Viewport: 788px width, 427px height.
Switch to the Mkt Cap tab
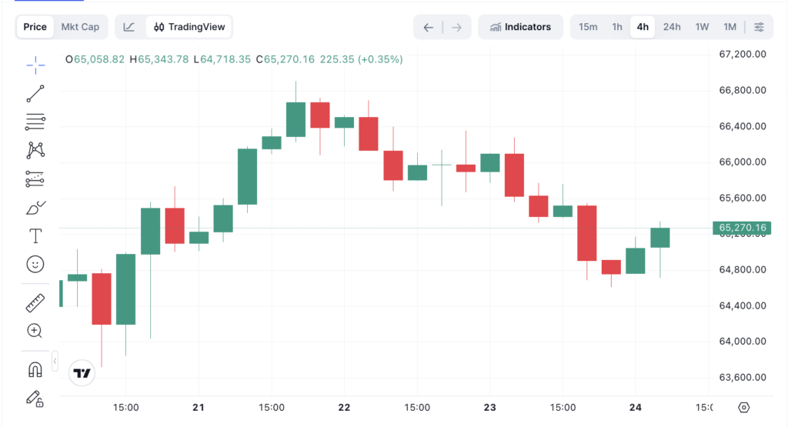tap(80, 27)
